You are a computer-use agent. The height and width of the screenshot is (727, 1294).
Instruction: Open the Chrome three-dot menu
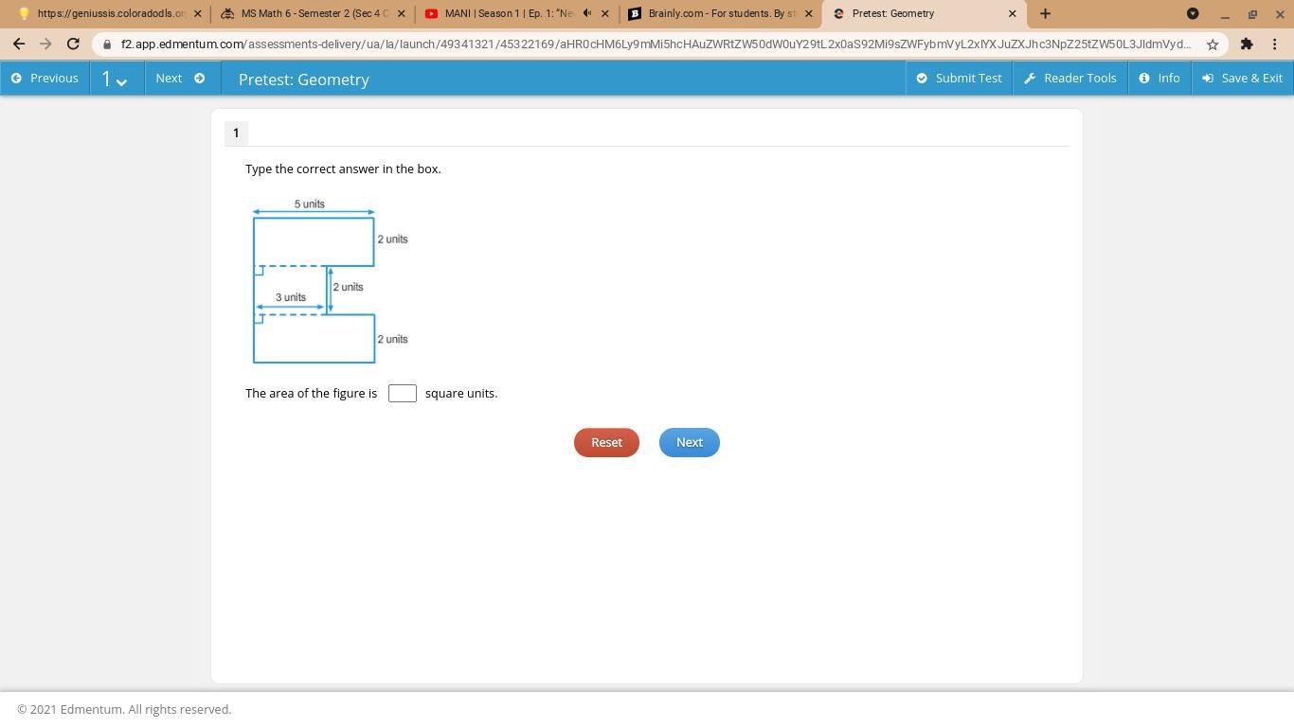pyautogui.click(x=1275, y=44)
